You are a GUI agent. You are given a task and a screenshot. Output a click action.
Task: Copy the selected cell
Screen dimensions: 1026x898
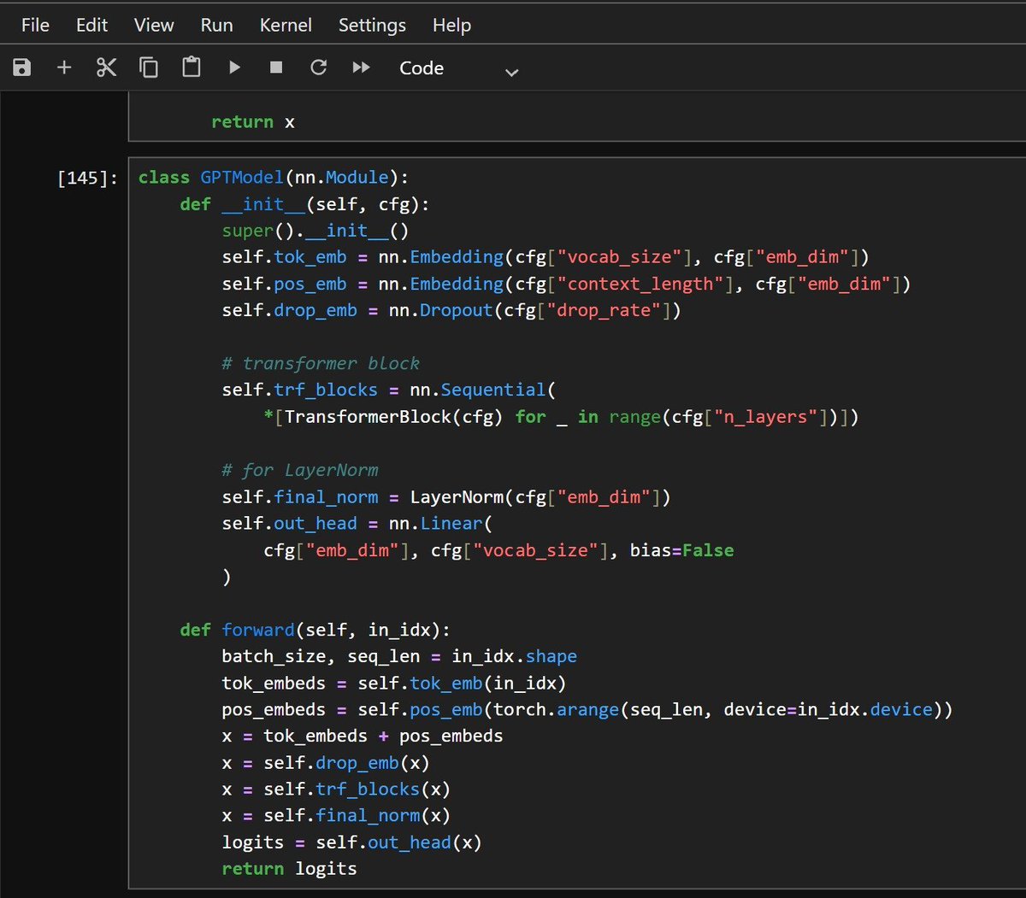pyautogui.click(x=149, y=67)
